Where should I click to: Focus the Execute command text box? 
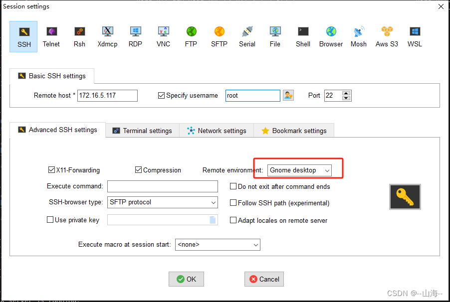pos(163,186)
